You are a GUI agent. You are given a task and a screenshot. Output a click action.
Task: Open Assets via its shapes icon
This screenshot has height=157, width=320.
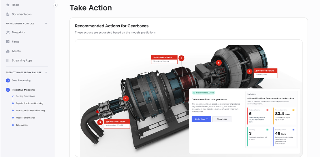click(x=8, y=51)
